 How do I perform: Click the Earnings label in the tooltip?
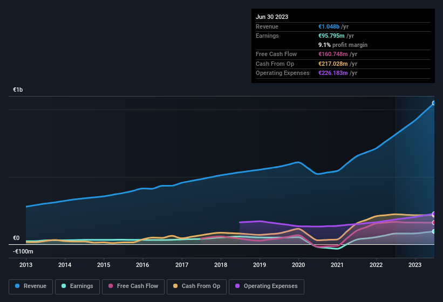[267, 36]
